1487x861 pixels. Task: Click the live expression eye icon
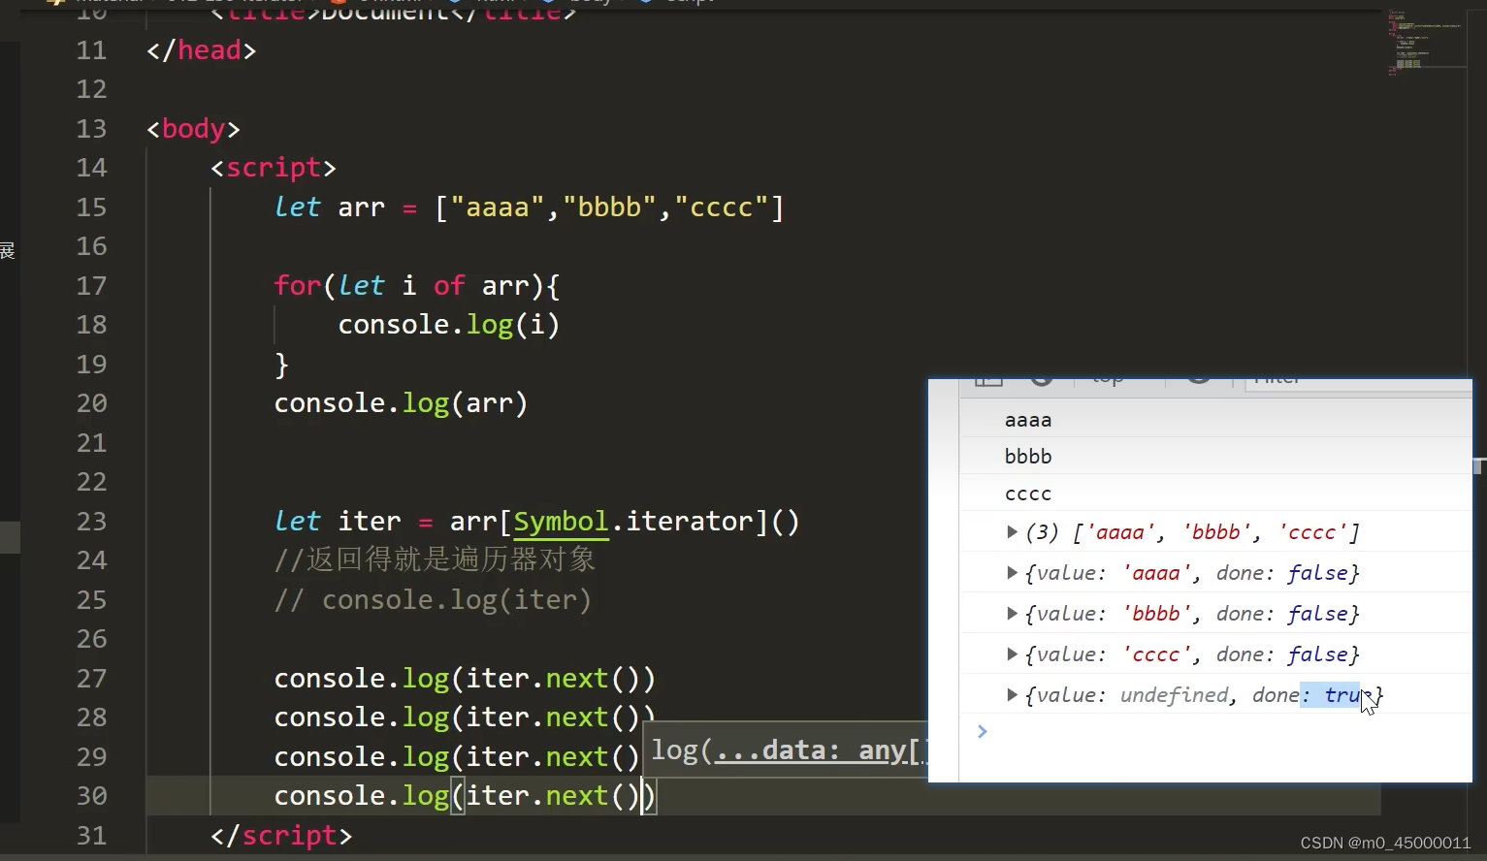1198,381
